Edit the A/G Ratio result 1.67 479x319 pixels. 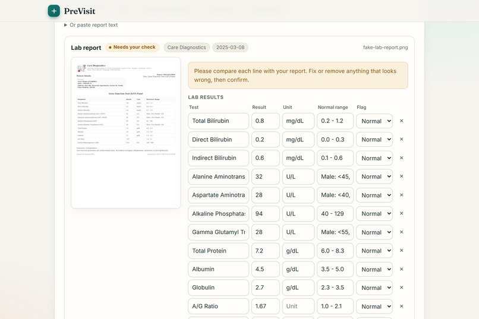266,306
